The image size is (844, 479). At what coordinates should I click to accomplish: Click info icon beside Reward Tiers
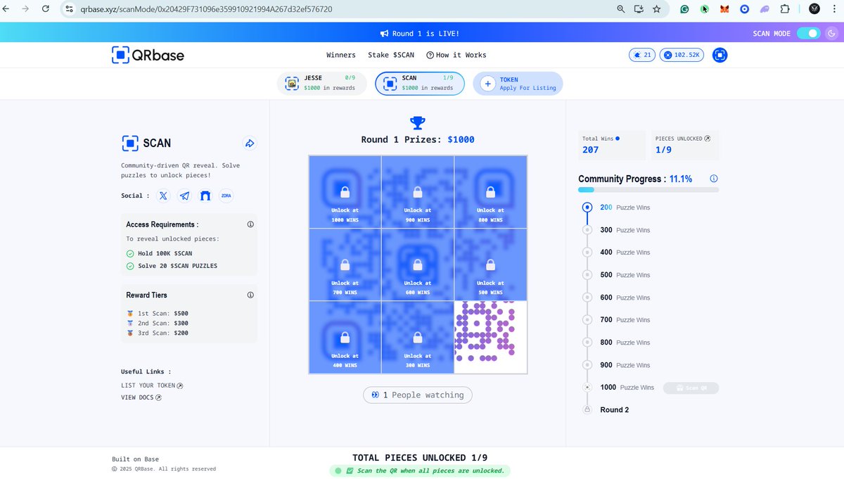coord(250,295)
